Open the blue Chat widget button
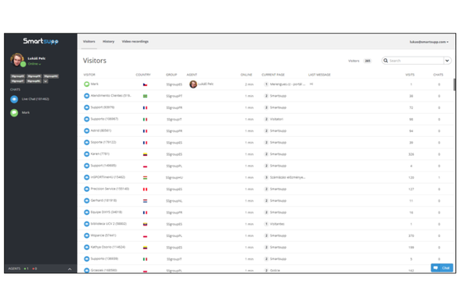 click(x=442, y=268)
